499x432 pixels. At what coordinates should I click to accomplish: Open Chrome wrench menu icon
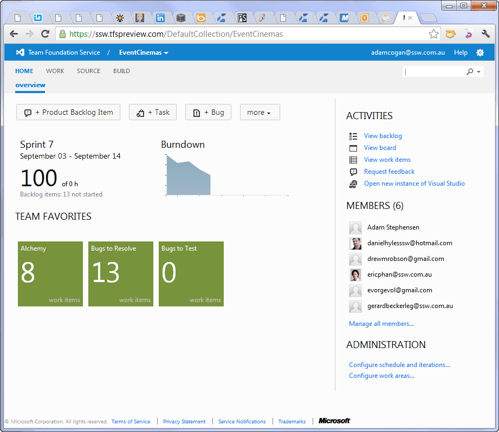(x=485, y=34)
